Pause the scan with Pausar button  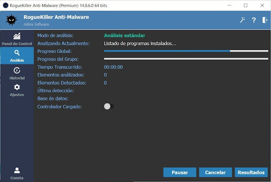click(180, 172)
